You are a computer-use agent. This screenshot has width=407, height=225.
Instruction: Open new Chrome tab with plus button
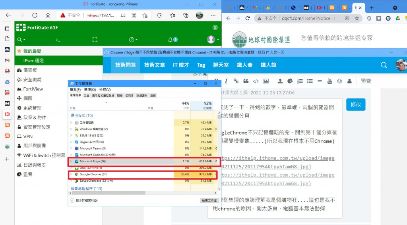coord(372,8)
